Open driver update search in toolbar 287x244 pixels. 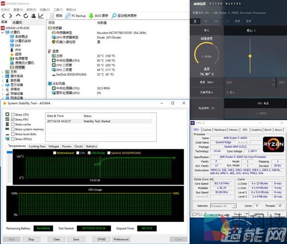pyautogui.click(x=124, y=16)
